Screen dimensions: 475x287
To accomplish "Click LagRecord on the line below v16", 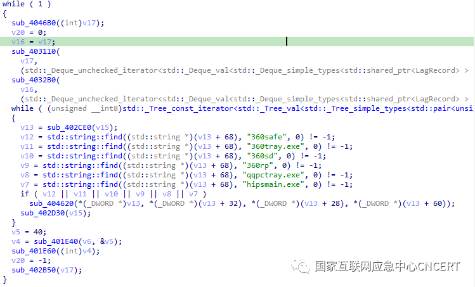I will click(435, 99).
